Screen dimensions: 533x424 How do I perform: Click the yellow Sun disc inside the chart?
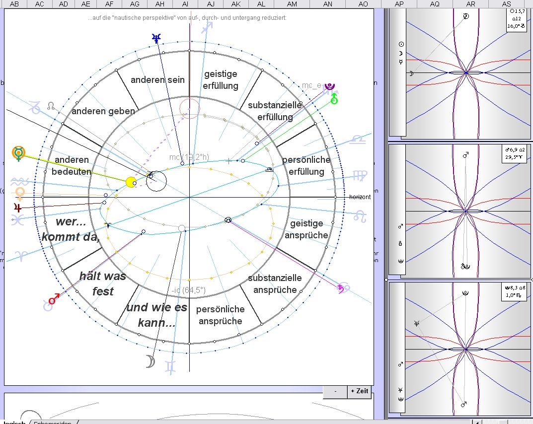coord(131,182)
